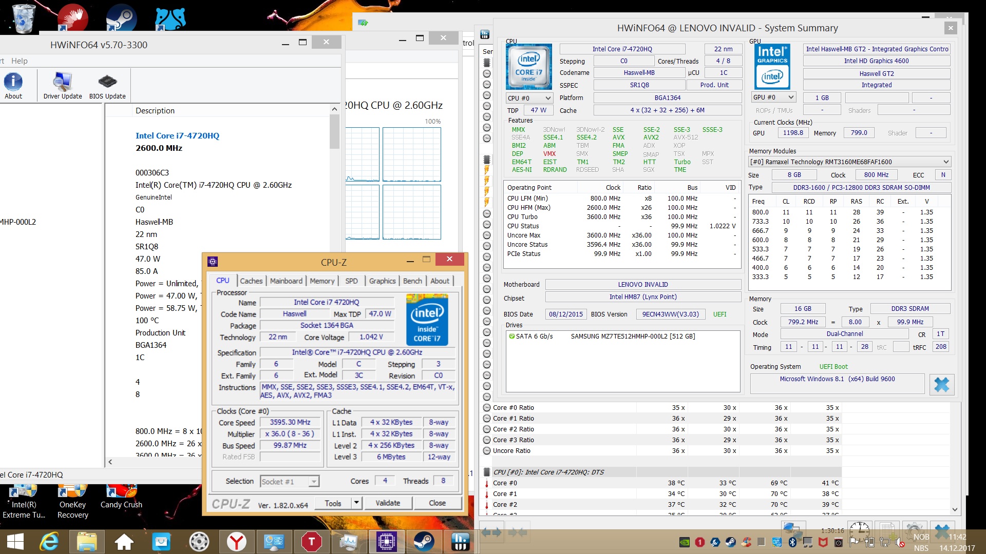Open the CPU #0 selector dropdown
986x554 pixels.
[x=528, y=98]
